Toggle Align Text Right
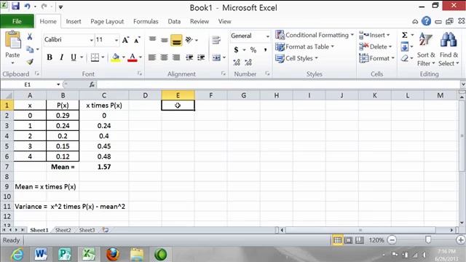466x262 pixels. (176, 57)
